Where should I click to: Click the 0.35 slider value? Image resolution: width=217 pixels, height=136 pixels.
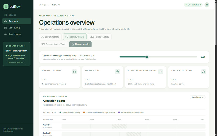(x=203, y=57)
